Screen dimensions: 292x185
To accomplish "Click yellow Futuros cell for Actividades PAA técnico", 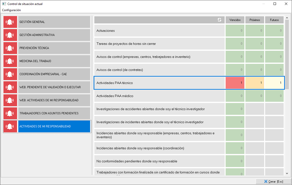I will [x=274, y=83].
